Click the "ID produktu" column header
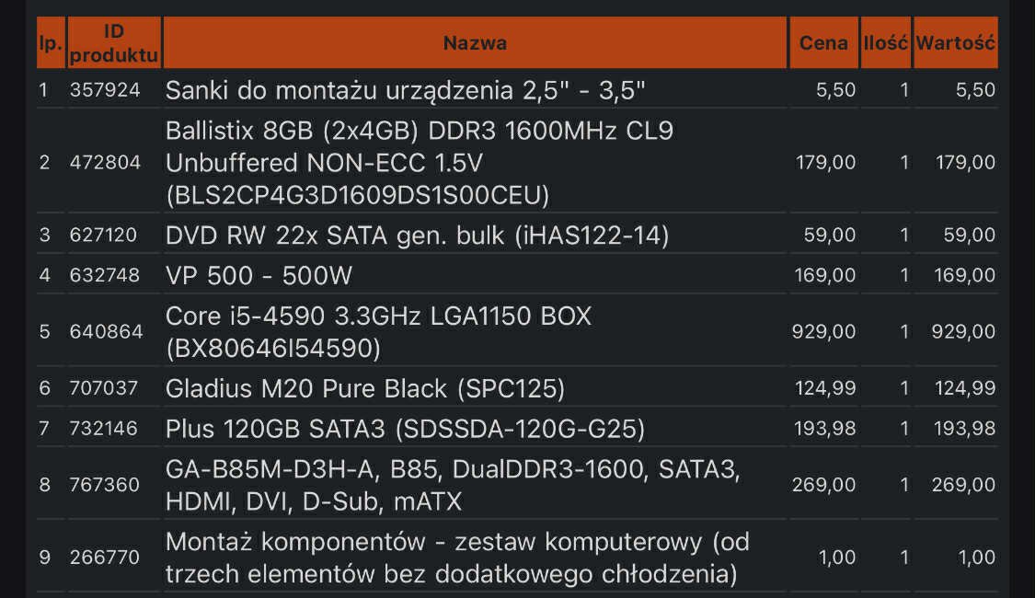Image resolution: width=1035 pixels, height=598 pixels. pos(114,43)
